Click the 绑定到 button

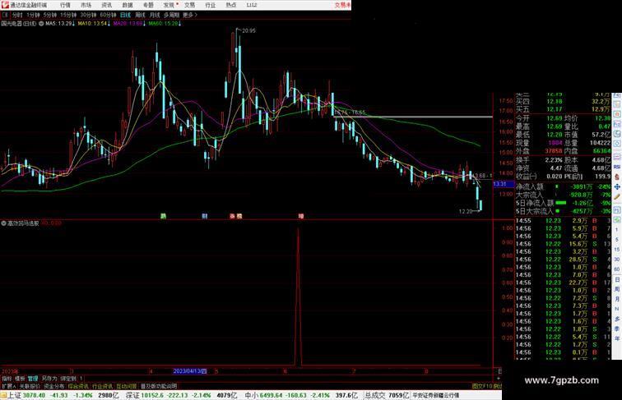click(x=68, y=379)
